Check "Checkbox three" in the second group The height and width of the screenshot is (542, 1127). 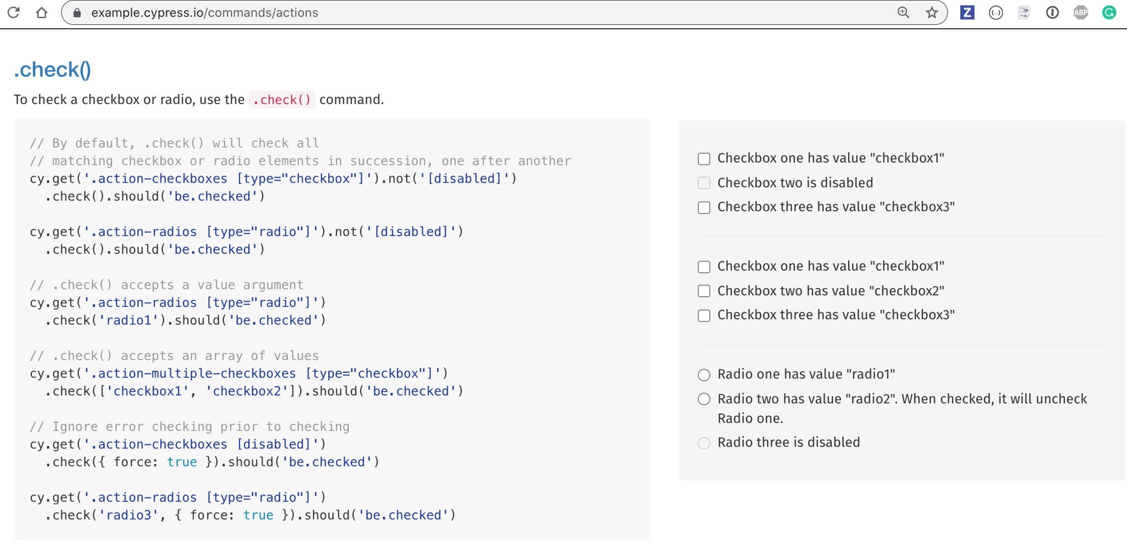(704, 316)
